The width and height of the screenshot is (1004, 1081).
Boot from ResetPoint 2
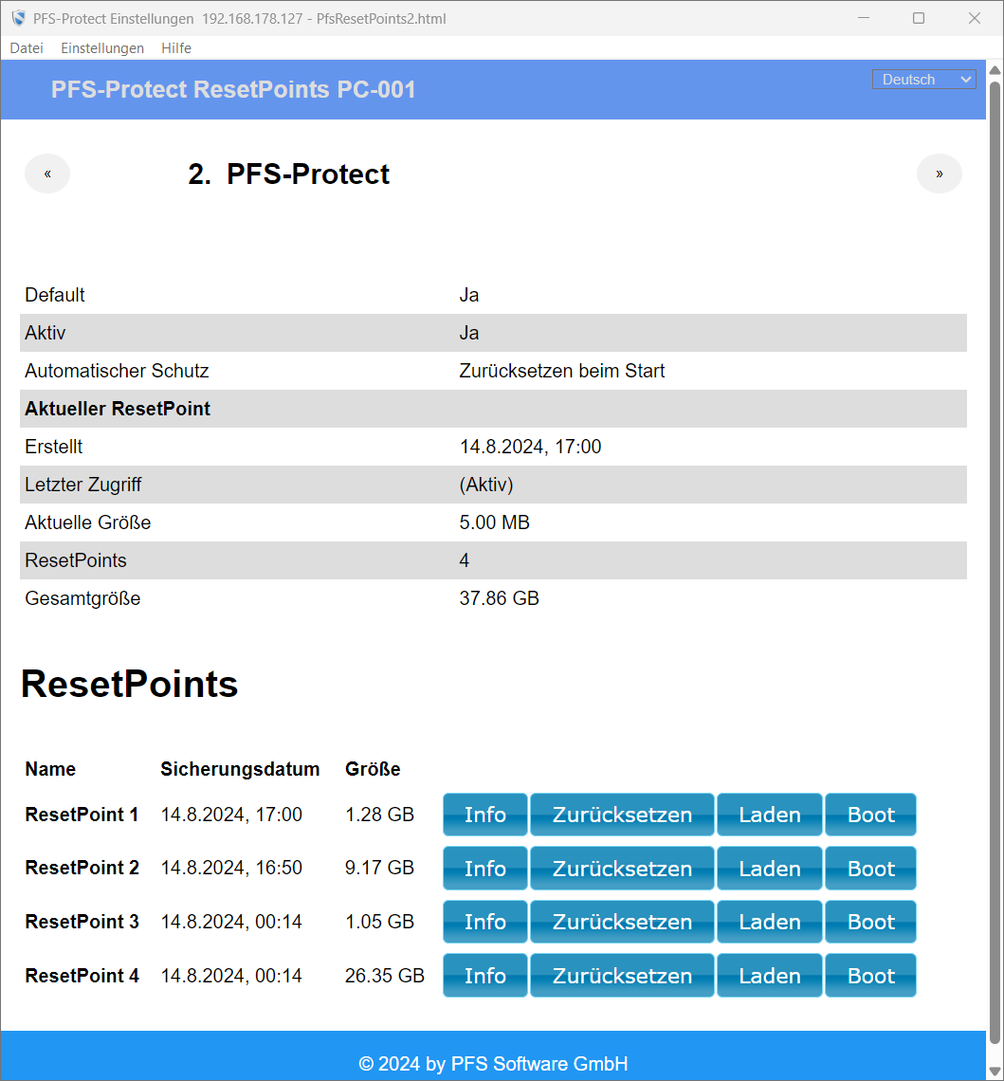coord(870,869)
